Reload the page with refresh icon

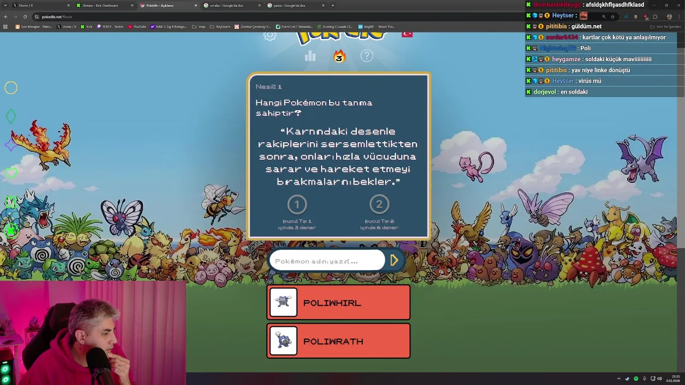point(25,17)
